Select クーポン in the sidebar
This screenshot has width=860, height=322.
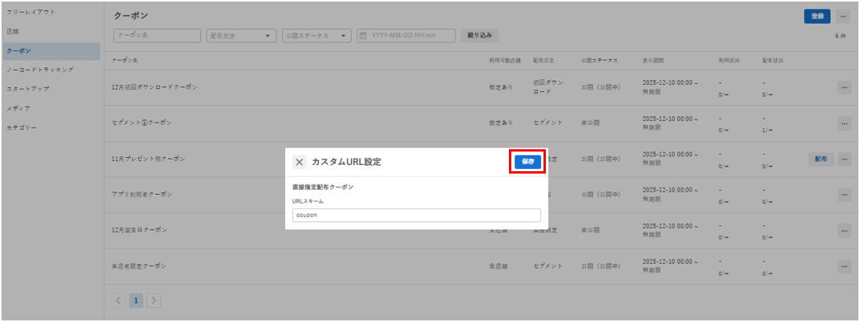tap(51, 51)
